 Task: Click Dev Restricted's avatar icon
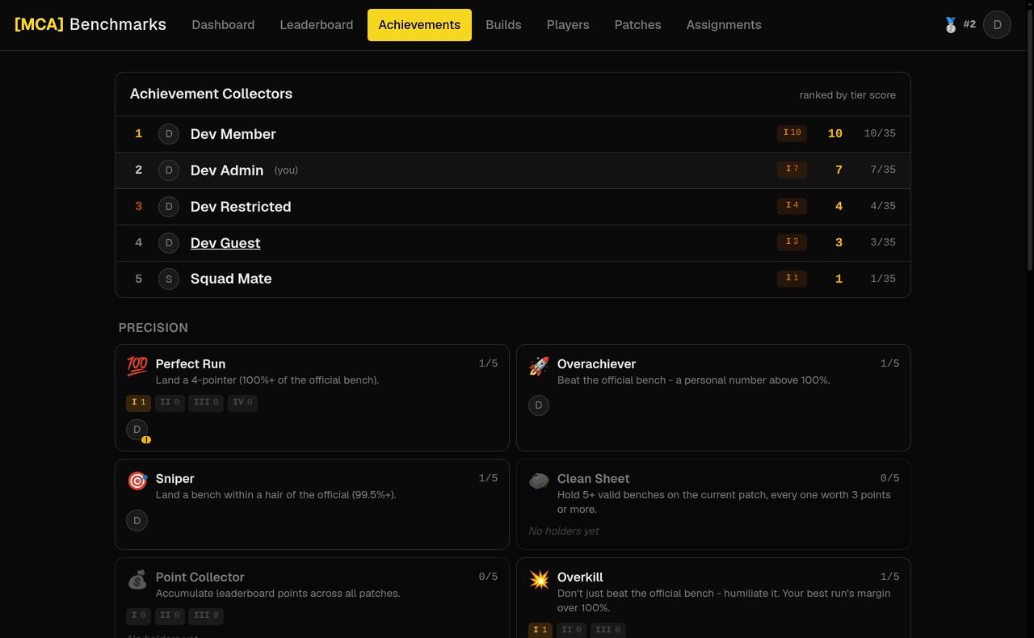169,207
